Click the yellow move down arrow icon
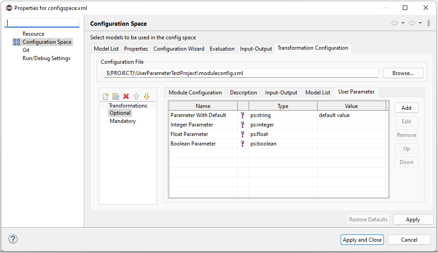The width and height of the screenshot is (438, 253). click(146, 96)
